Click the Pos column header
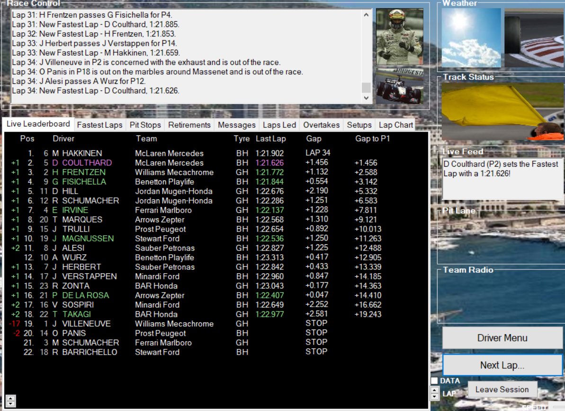 (27, 139)
